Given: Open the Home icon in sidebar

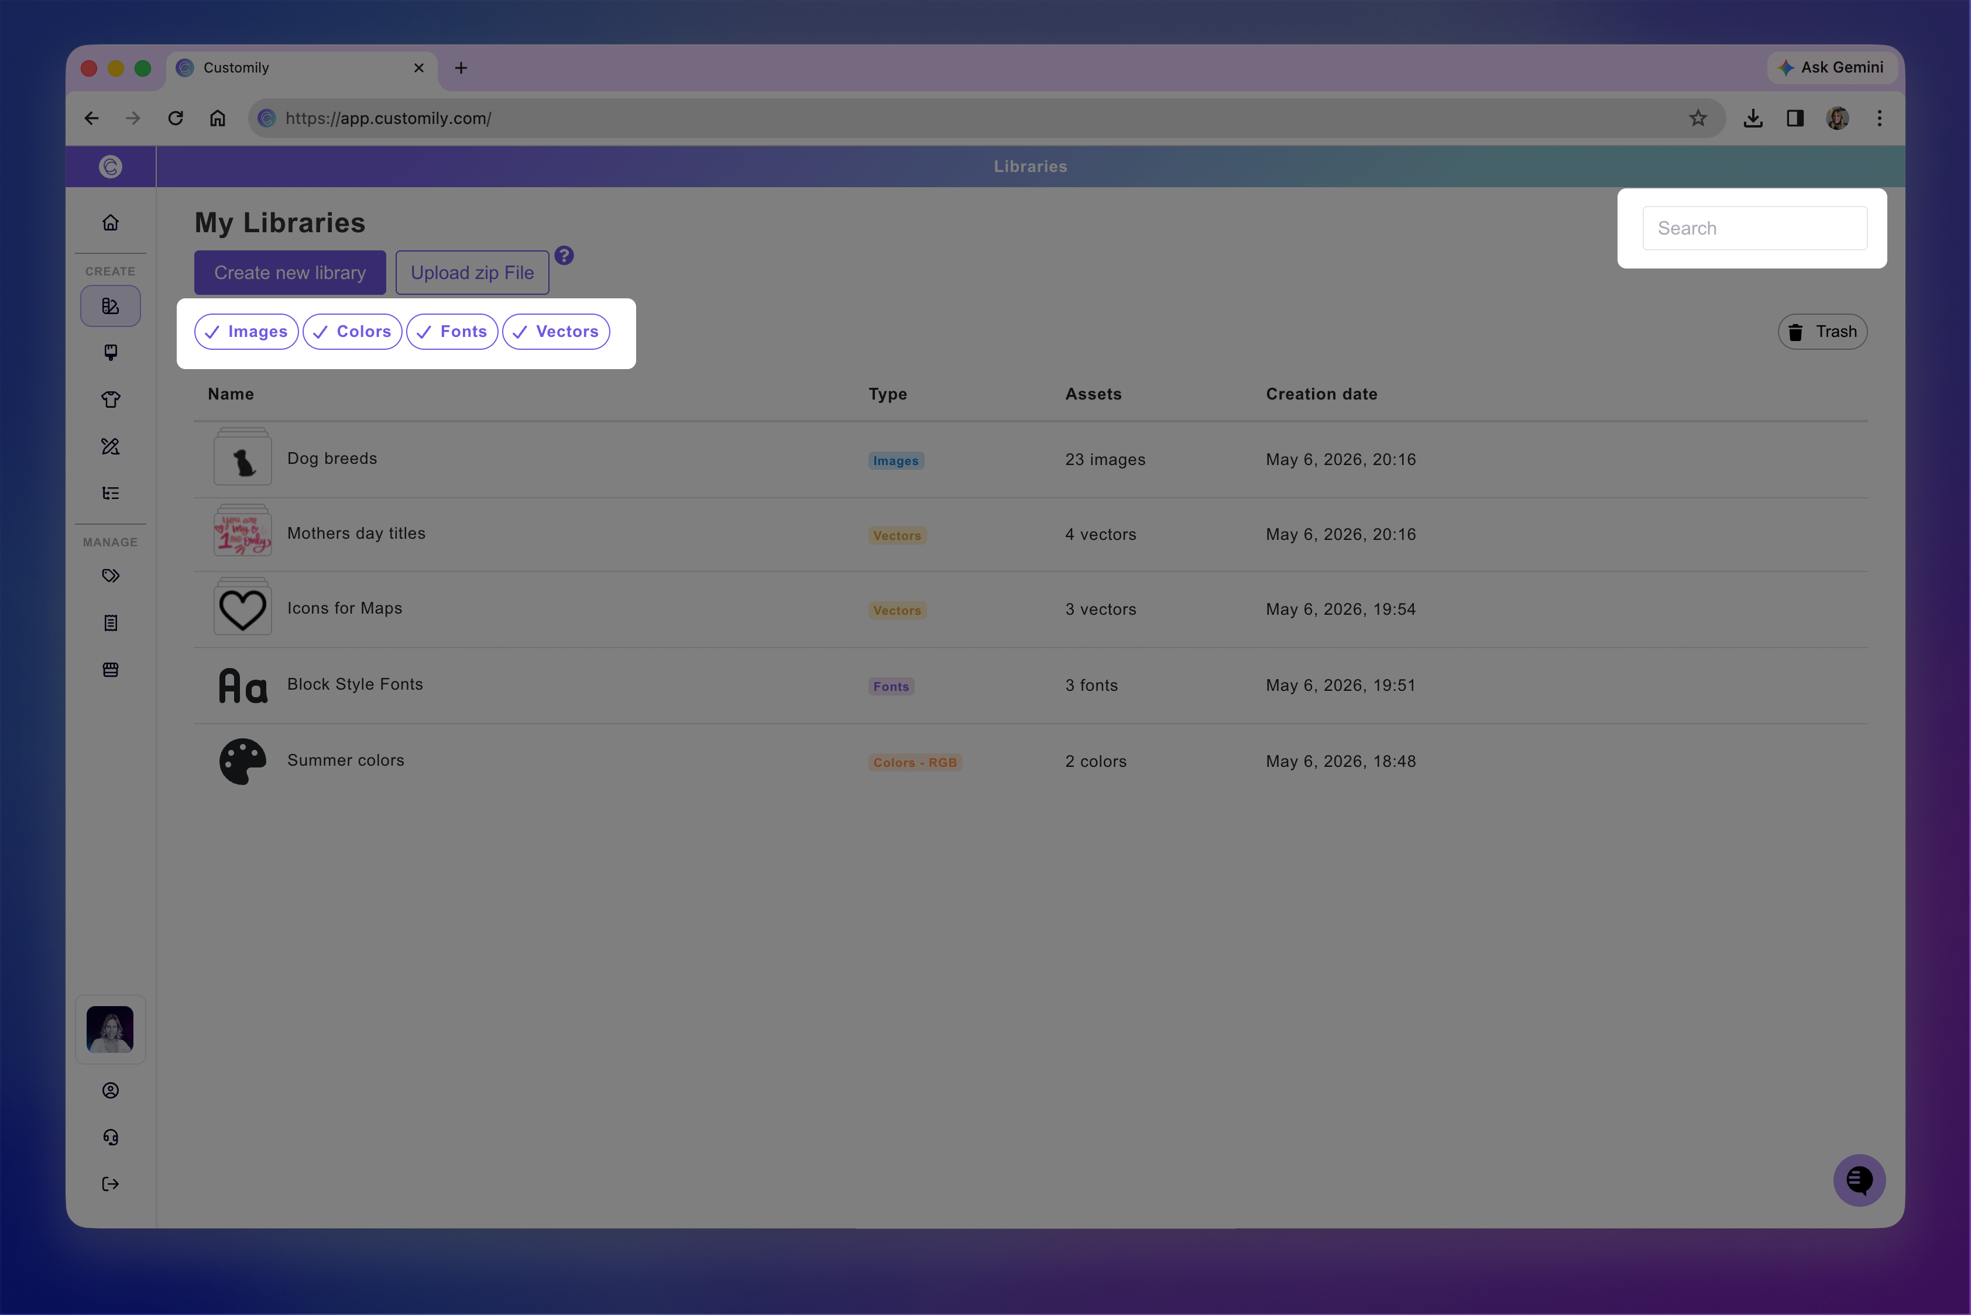Looking at the screenshot, I should pyautogui.click(x=110, y=222).
